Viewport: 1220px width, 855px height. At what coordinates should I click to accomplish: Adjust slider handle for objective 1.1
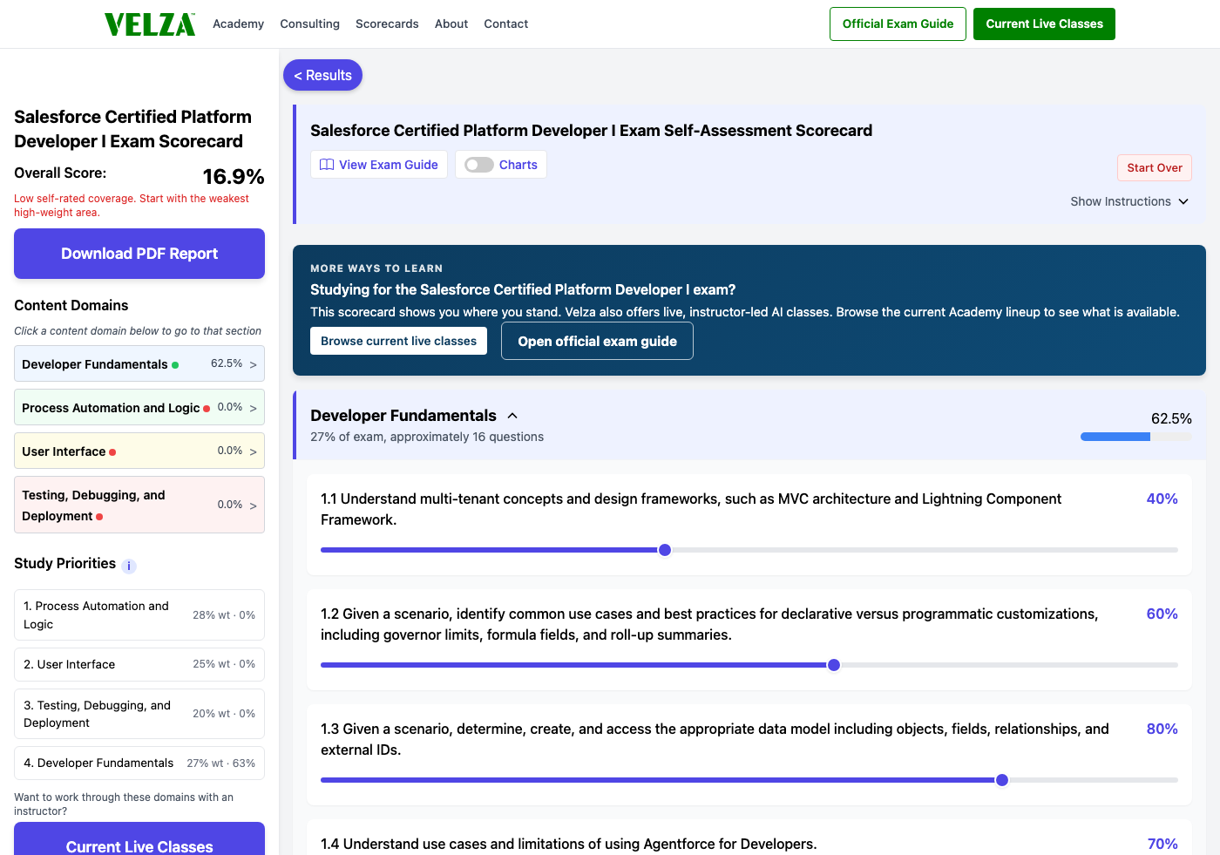665,550
